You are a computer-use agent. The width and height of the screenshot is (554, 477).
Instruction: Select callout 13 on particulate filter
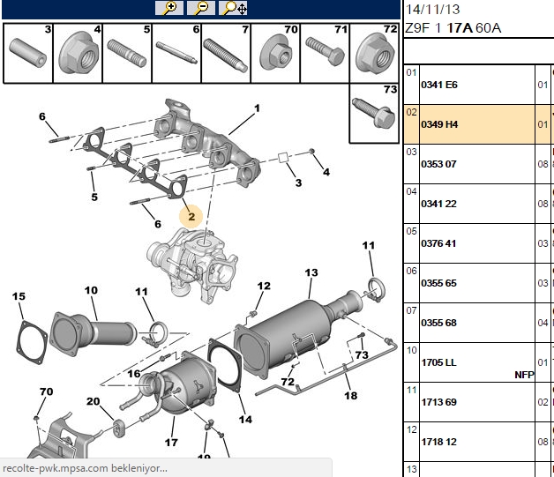(311, 272)
